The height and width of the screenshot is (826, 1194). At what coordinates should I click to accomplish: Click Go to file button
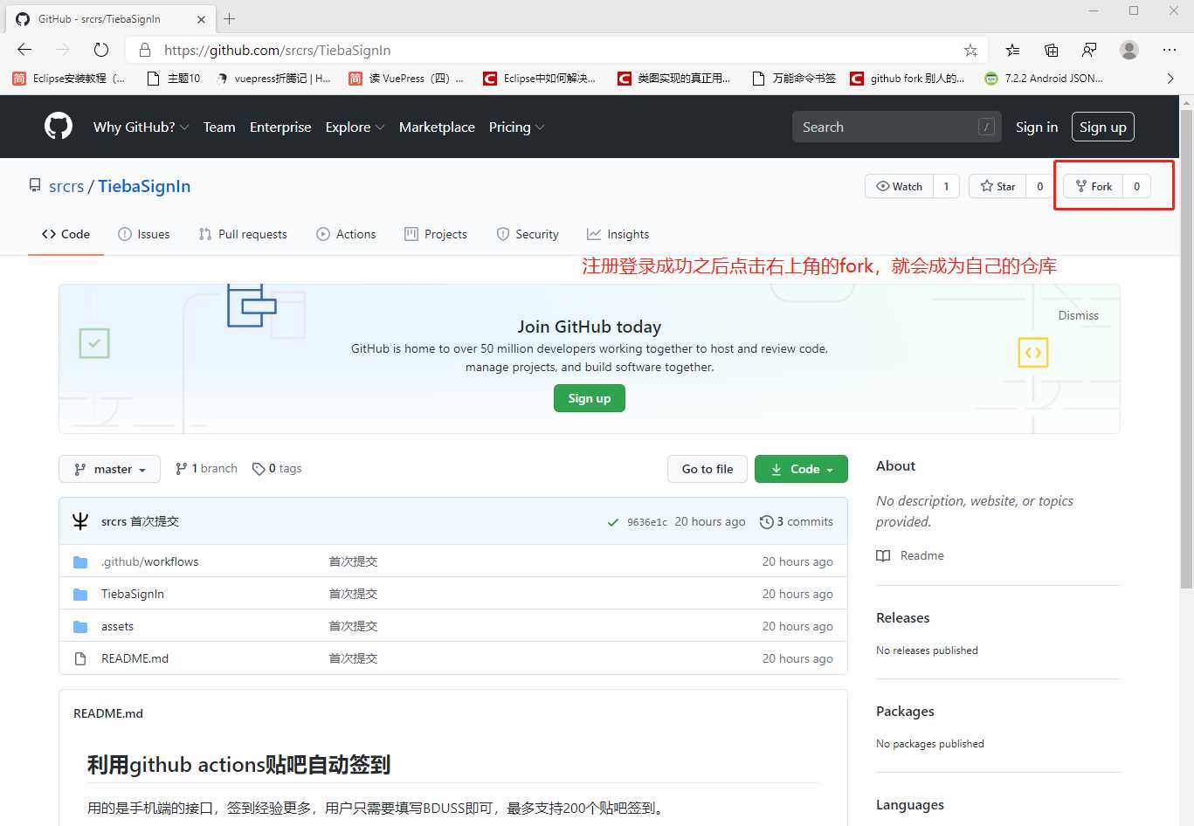pyautogui.click(x=707, y=469)
